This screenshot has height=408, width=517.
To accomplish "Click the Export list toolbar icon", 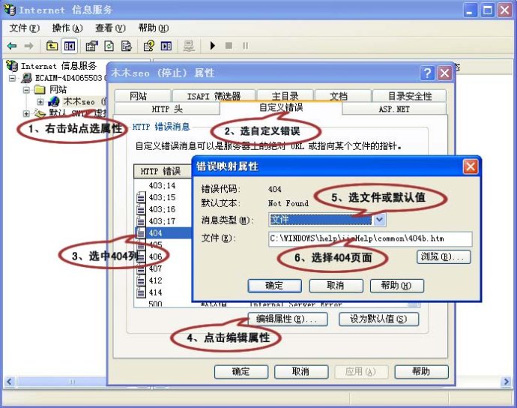I will (125, 46).
